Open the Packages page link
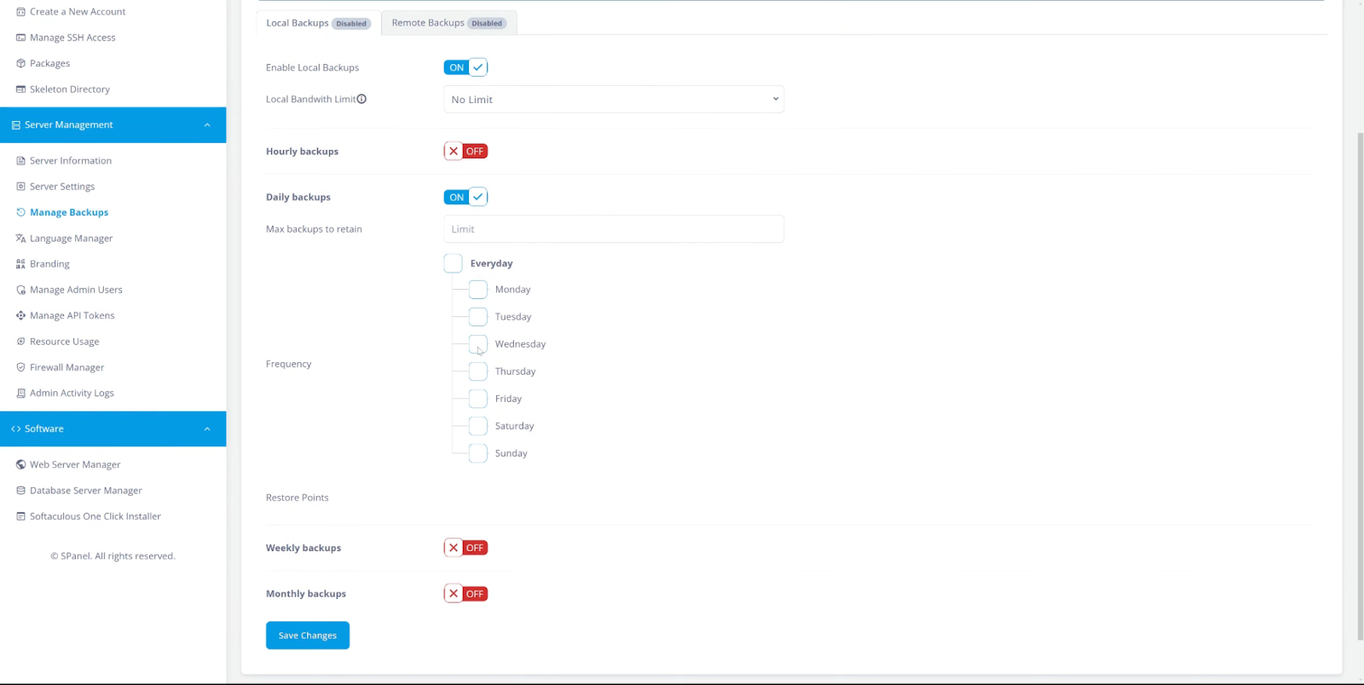 click(x=50, y=63)
